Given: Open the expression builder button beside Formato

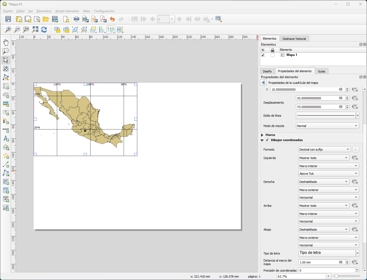Looking at the screenshot, I should [356, 149].
